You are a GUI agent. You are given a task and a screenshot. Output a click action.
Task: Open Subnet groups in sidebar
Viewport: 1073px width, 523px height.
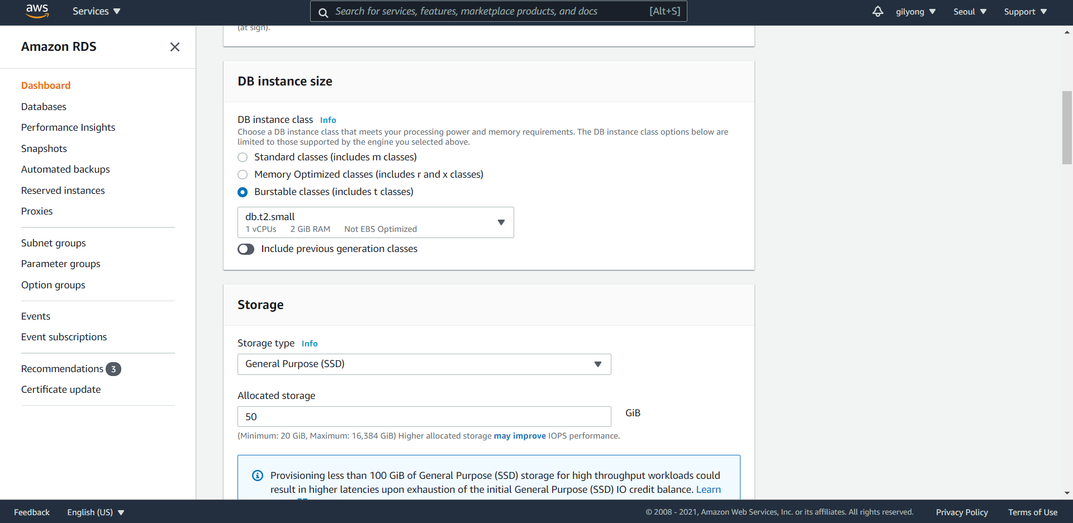click(x=54, y=243)
